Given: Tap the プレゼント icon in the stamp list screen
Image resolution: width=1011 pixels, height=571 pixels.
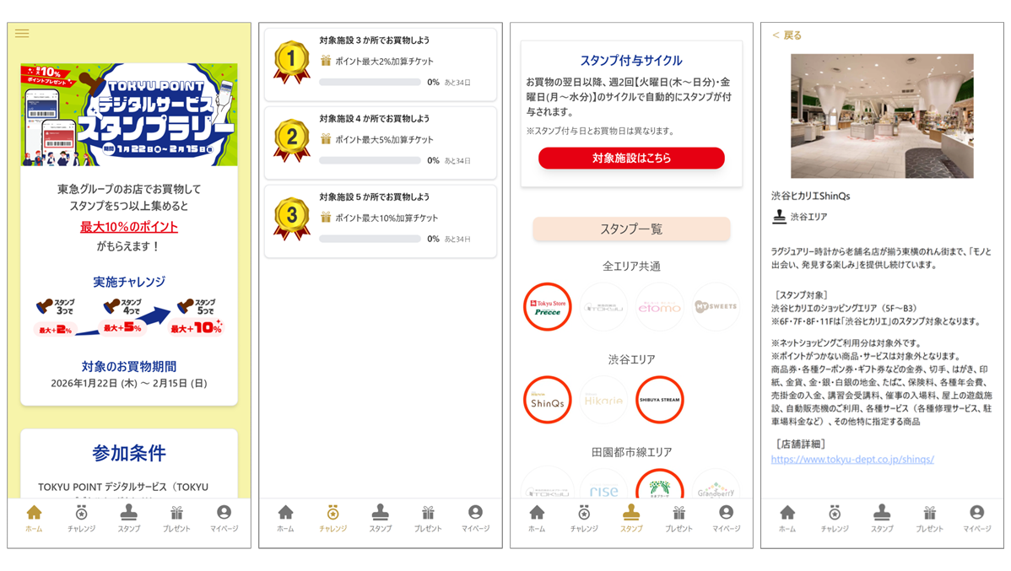Looking at the screenshot, I should click(679, 512).
